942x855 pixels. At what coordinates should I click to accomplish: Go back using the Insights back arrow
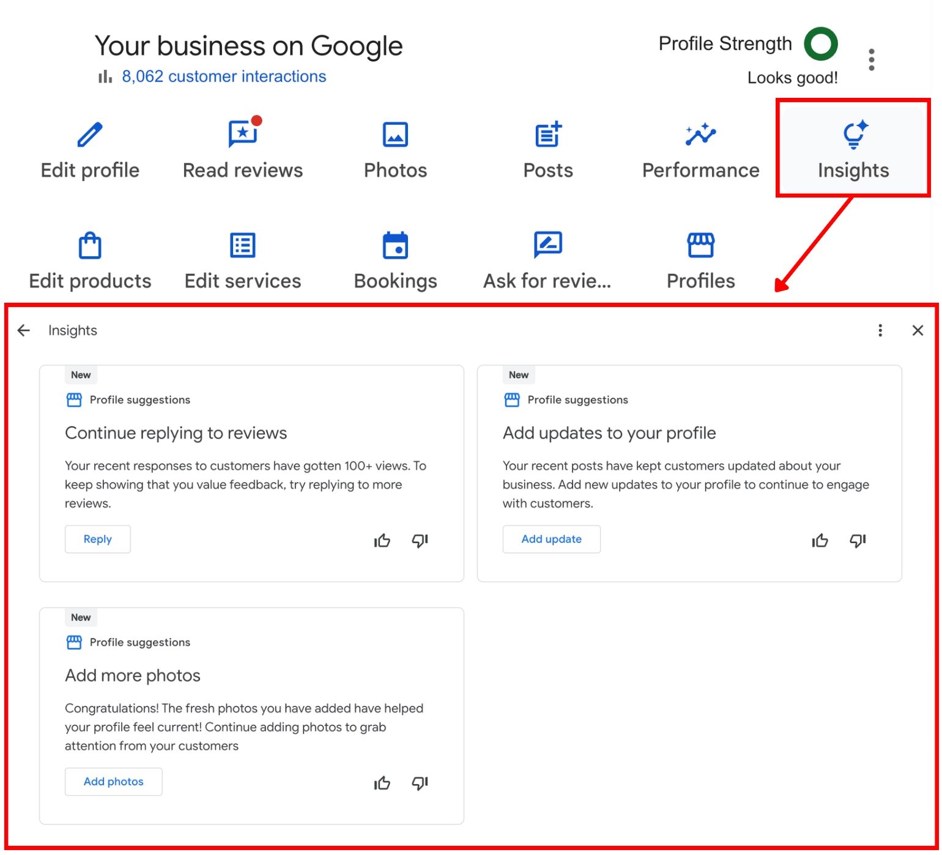[x=24, y=331]
